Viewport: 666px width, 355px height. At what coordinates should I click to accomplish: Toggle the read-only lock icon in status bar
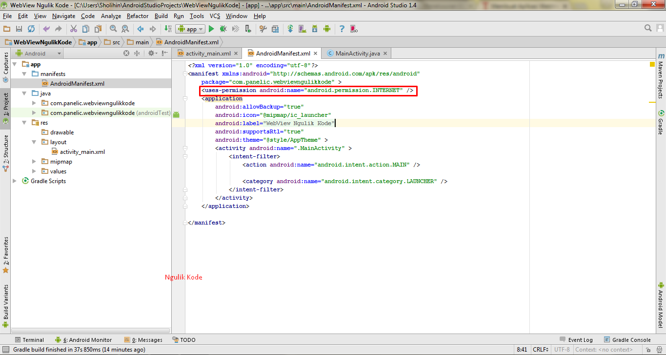pos(647,350)
